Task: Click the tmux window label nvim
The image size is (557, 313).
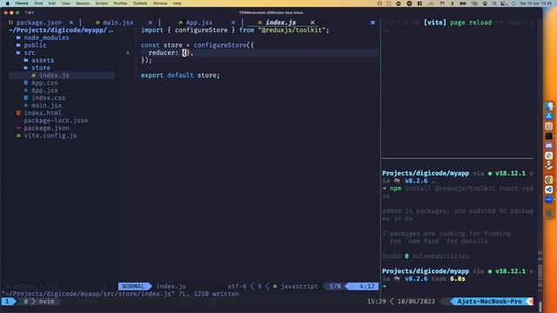Action: [x=46, y=302]
